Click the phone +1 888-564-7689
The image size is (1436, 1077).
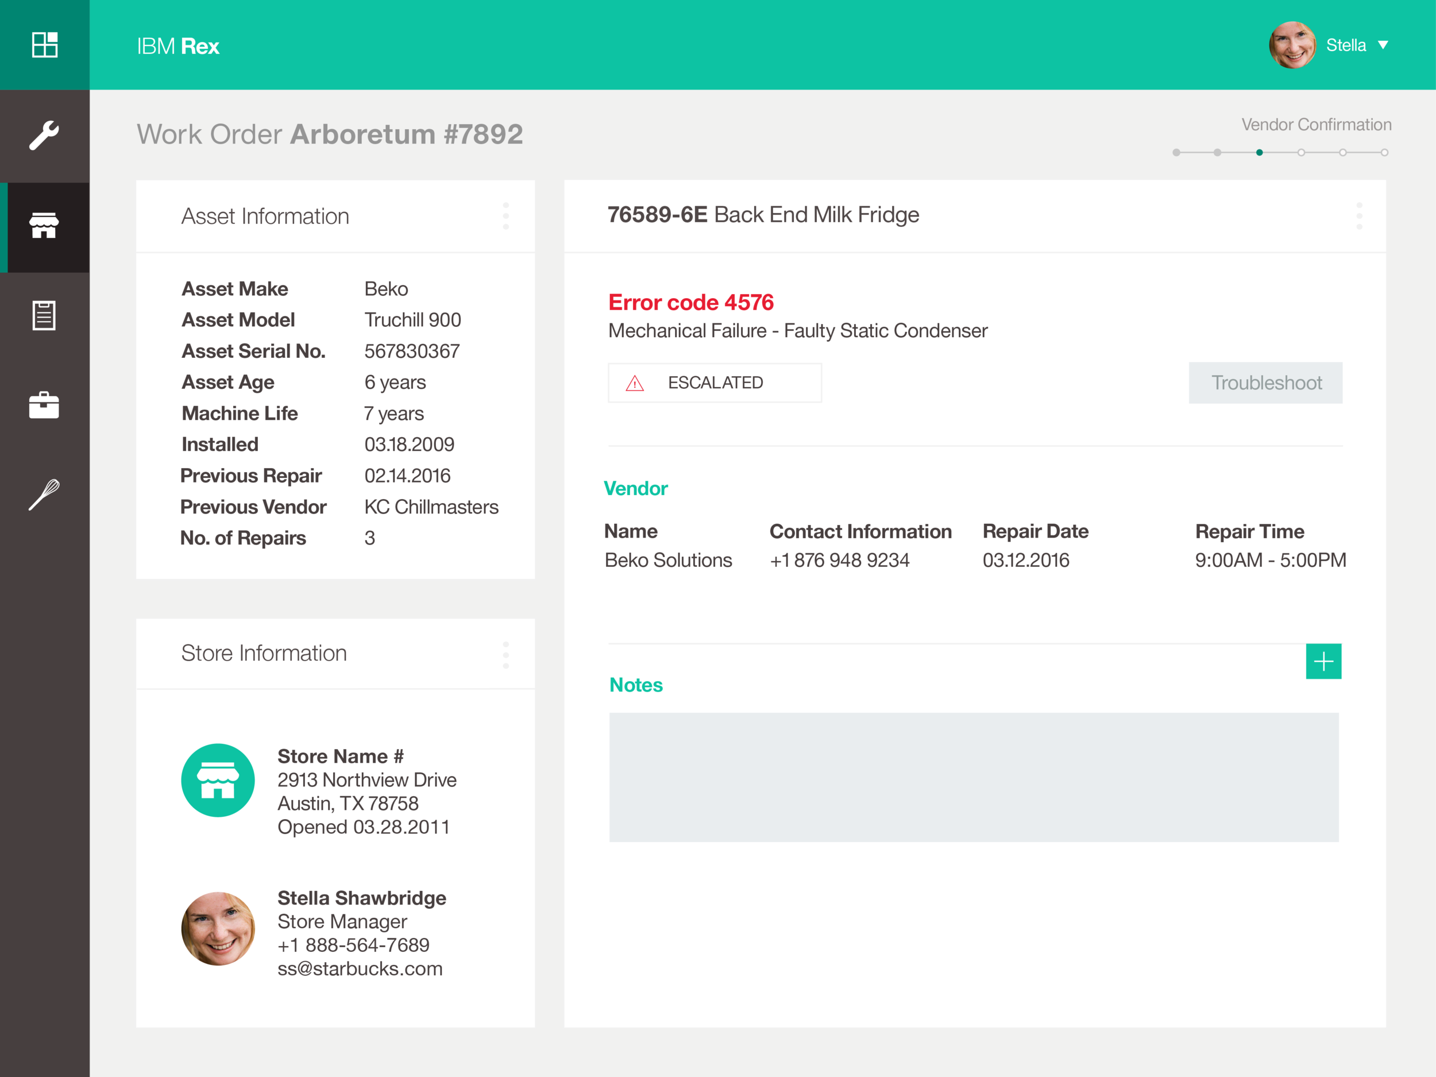(x=354, y=945)
